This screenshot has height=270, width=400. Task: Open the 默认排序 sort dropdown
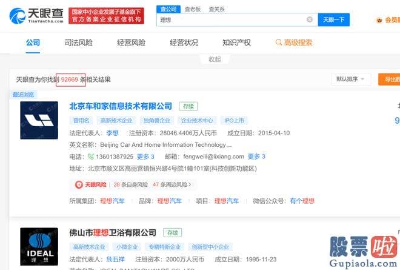pos(350,79)
